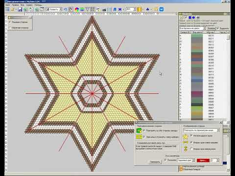Click the hand tool toolbar icon
The height and width of the screenshot is (176, 235).
click(71, 9)
